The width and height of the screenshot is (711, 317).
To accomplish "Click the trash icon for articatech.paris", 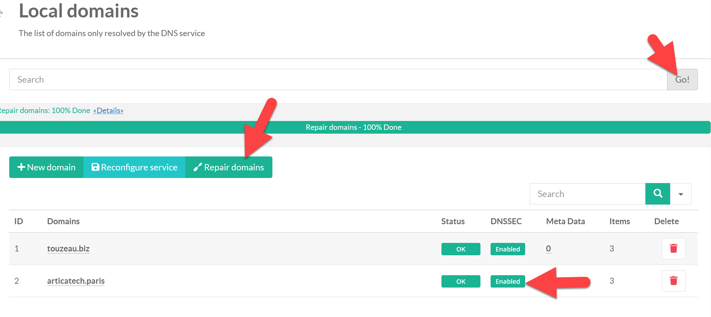I will [673, 281].
